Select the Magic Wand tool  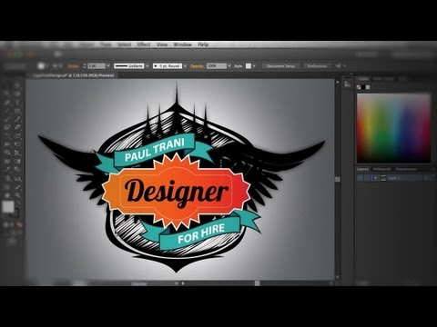pos(7,94)
